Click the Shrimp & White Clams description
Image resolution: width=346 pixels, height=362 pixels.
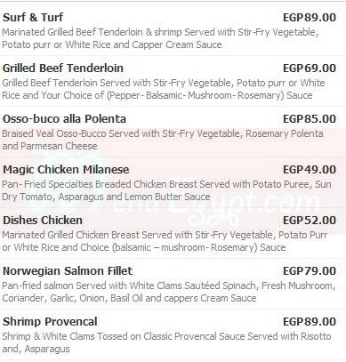(166, 342)
